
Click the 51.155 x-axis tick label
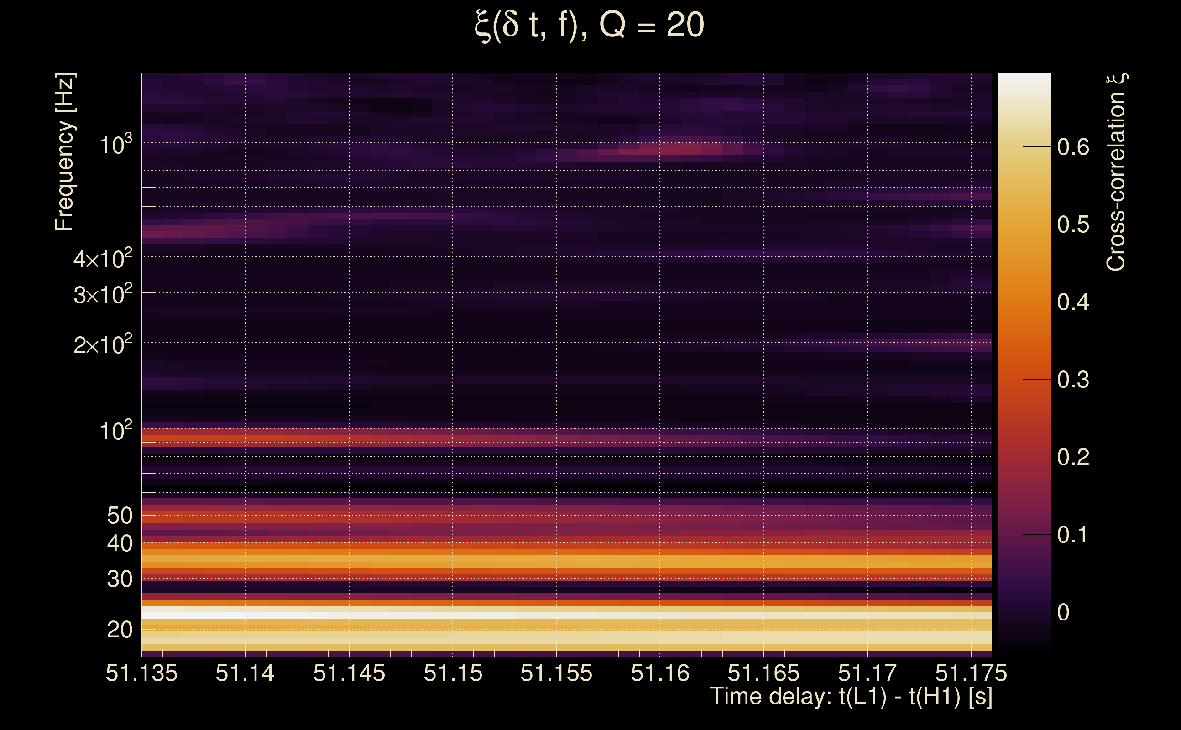[556, 673]
